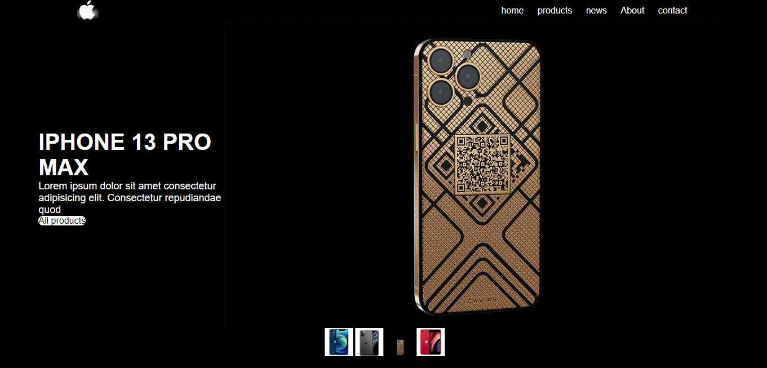Screen dimensions: 767x368
Task: Click the right-side camera lens on the phone
Action: click(468, 76)
